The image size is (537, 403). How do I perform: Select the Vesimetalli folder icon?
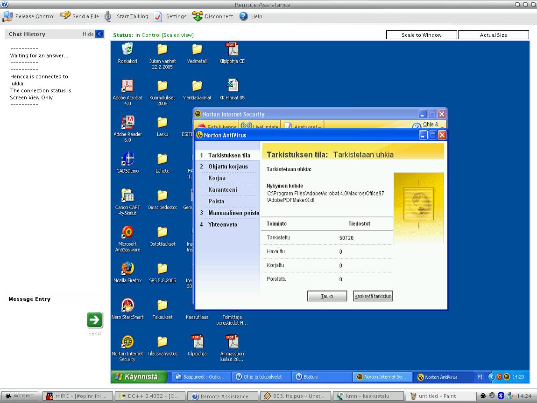[x=197, y=53]
